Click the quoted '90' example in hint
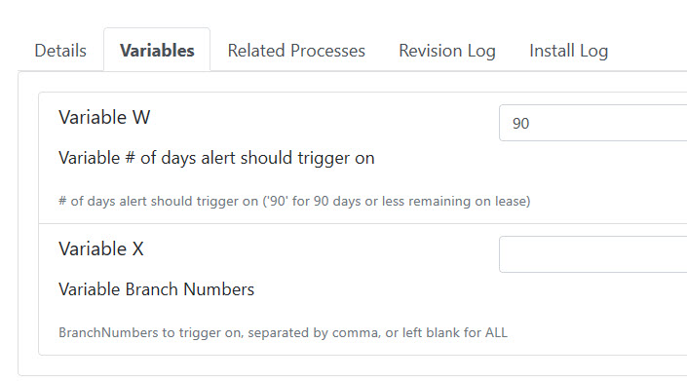The width and height of the screenshot is (687, 381). pyautogui.click(x=278, y=201)
